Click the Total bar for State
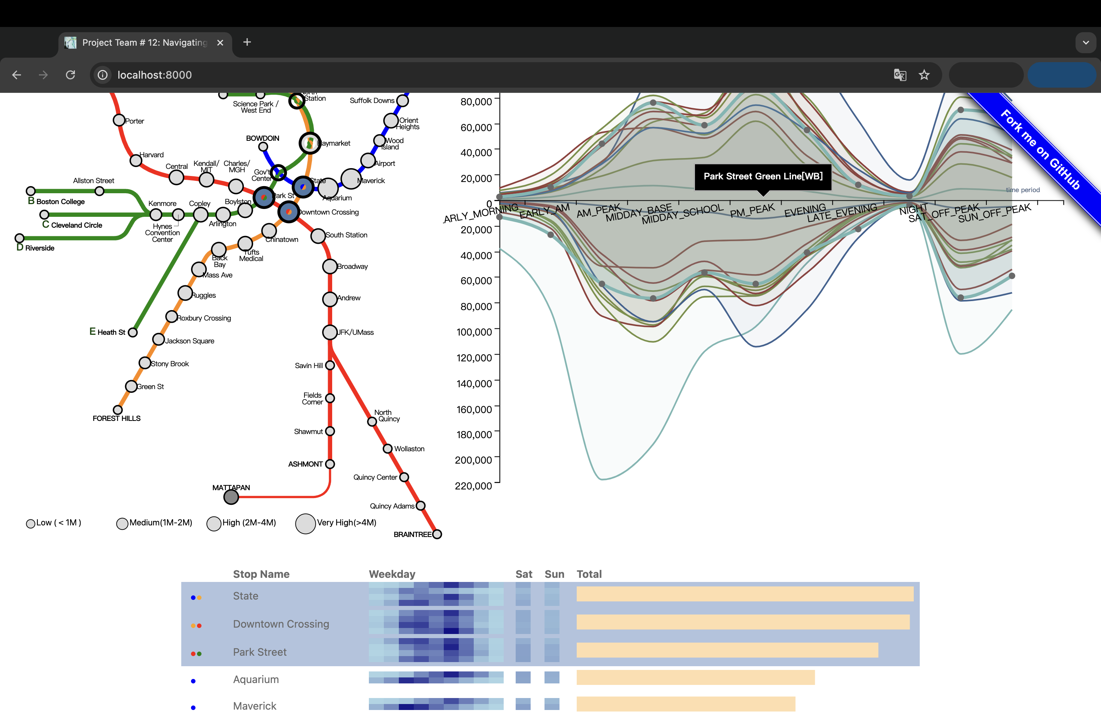This screenshot has width=1101, height=716. click(x=745, y=594)
